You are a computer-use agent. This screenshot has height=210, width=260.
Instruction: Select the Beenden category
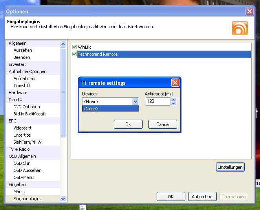click(x=33, y=57)
